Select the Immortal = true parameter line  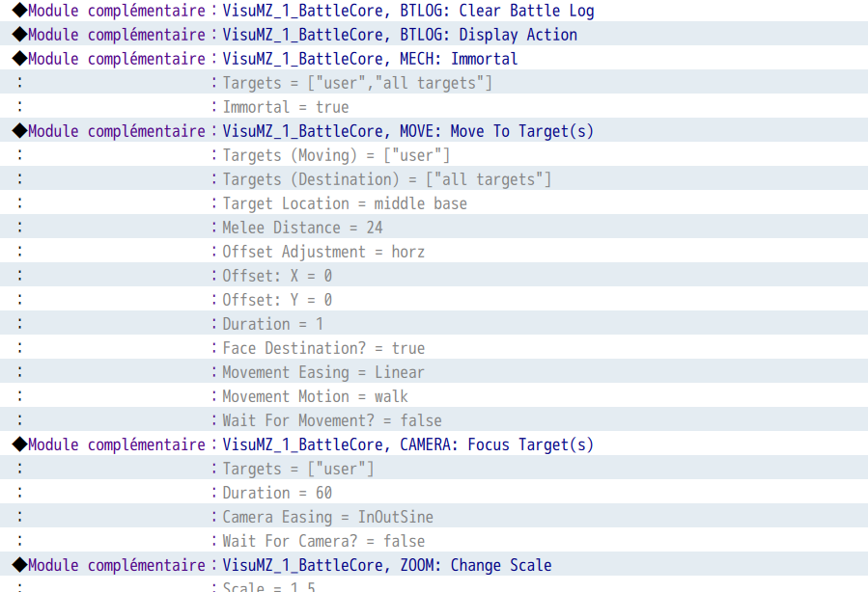pyautogui.click(x=286, y=107)
